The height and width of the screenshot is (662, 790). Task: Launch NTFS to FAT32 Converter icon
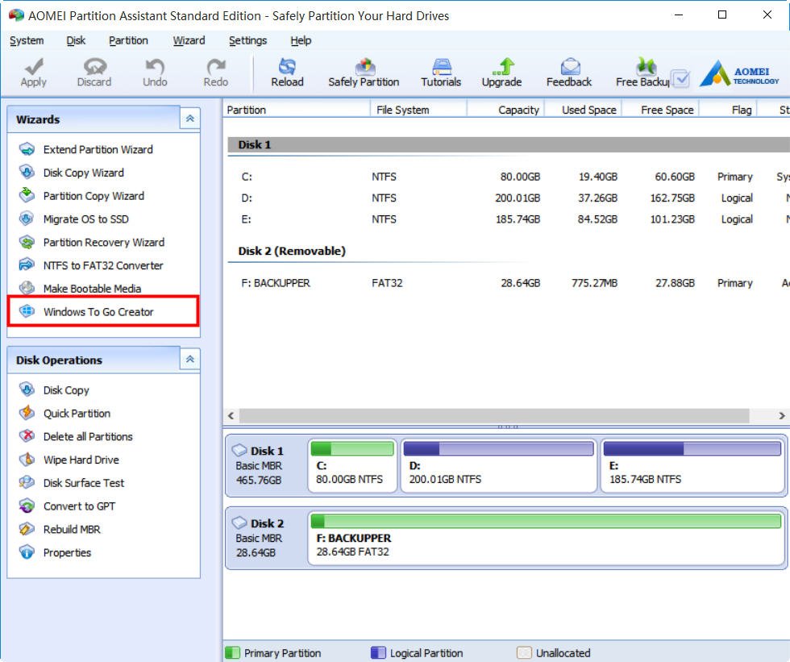coord(27,265)
